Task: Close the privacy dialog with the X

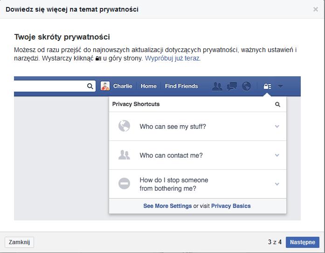Action: tap(316, 9)
